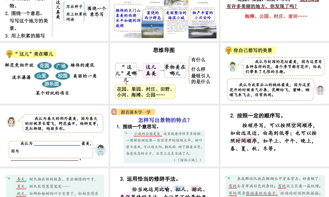The image size is (329, 197).
Task: Click the underlined phrase 小城的公园更美
Action: (x=147, y=134)
